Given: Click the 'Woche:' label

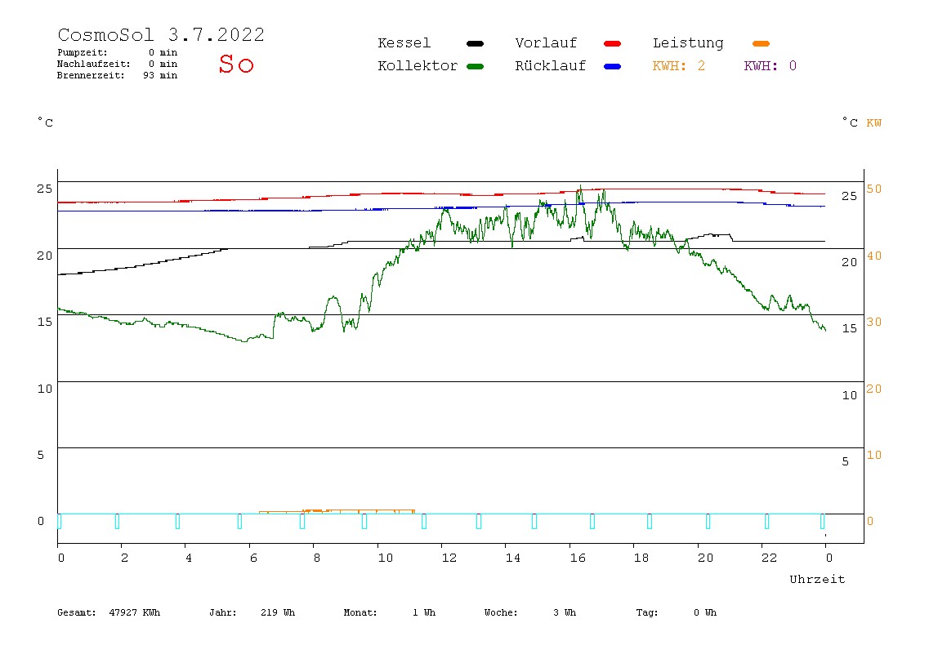Looking at the screenshot, I should click(501, 612).
